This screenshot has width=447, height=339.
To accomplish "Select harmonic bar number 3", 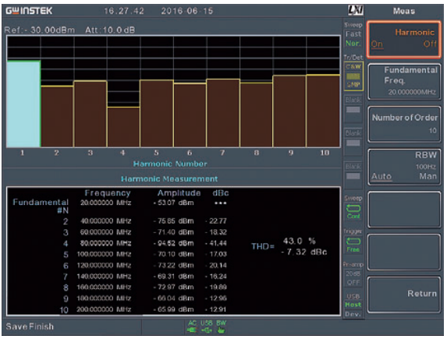I will click(90, 114).
